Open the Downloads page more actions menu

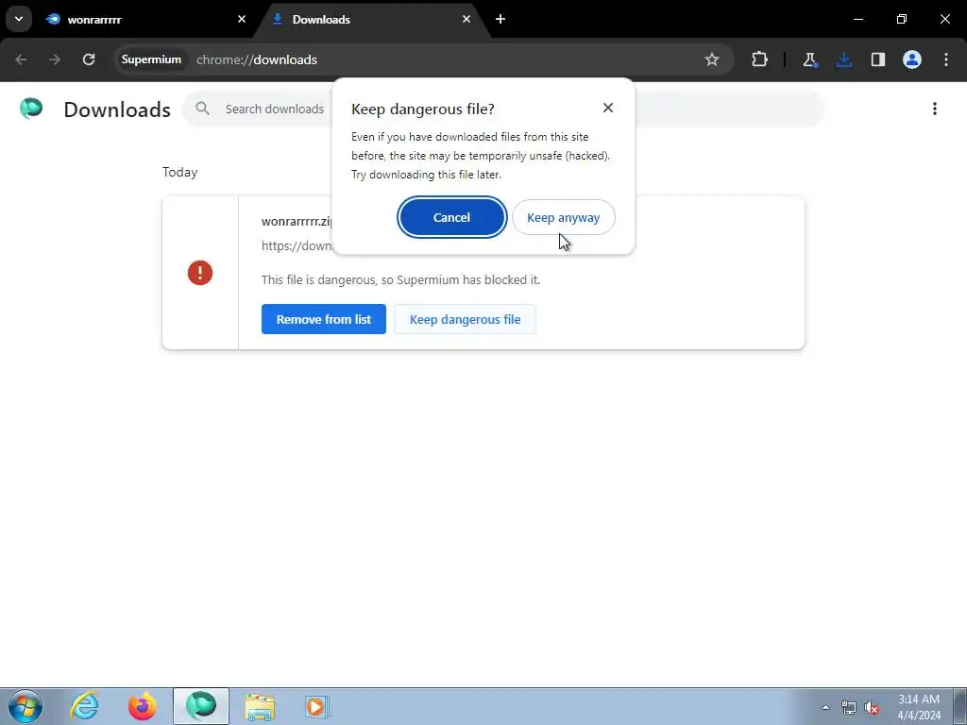coord(934,109)
